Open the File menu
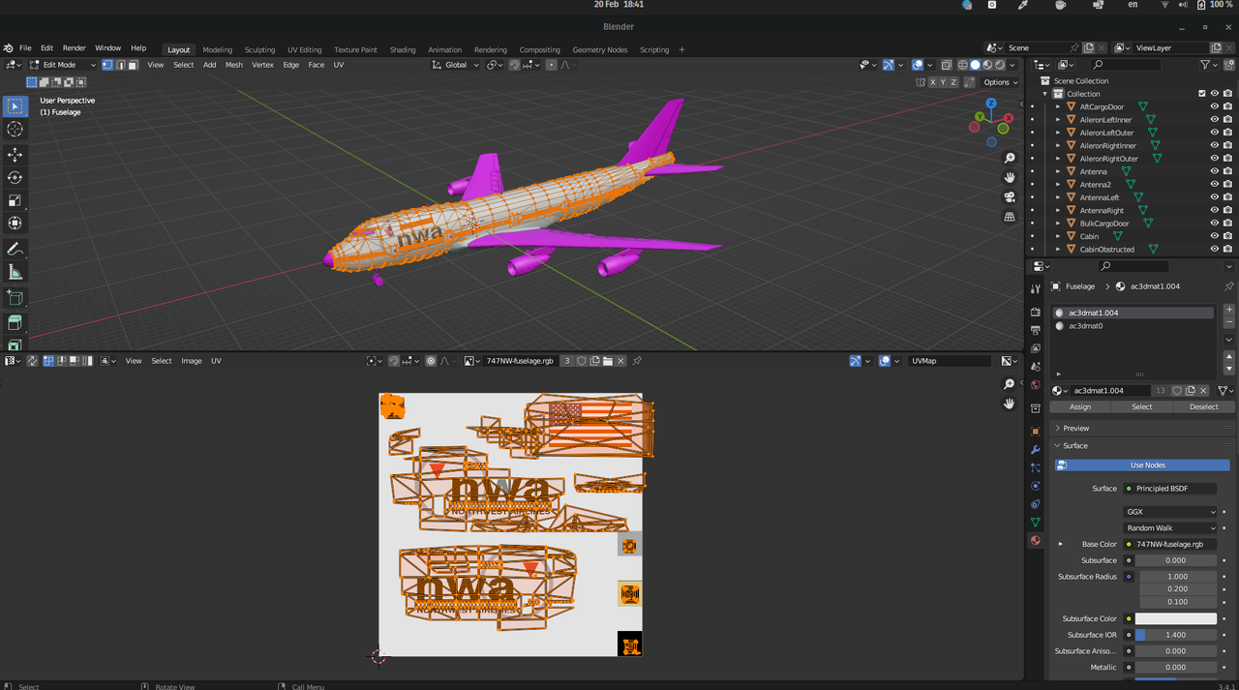Screen dimensions: 1239x690 (25, 48)
